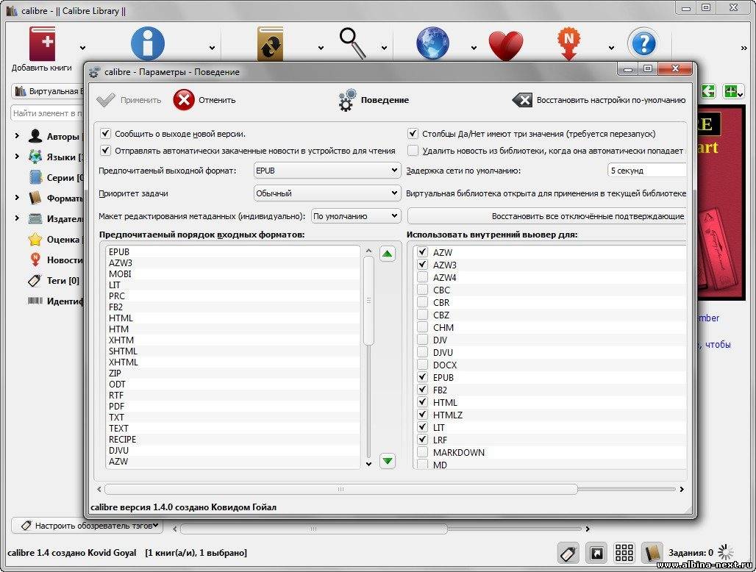Open Макет редактирования метаданных dropdown
756x572 pixels.
[x=356, y=216]
